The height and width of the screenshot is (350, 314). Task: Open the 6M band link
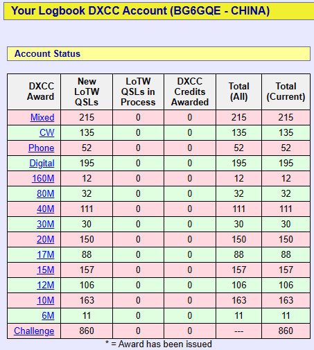[48, 315]
